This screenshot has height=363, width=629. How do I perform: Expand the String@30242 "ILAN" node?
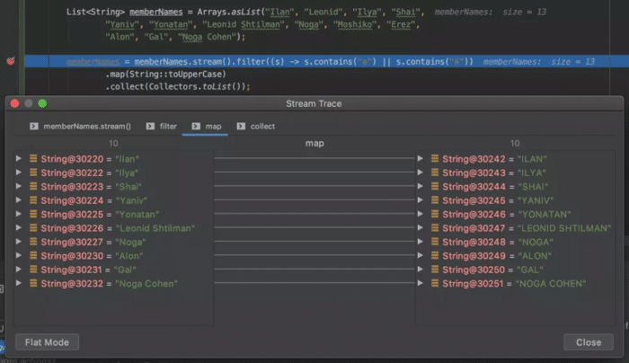(x=420, y=159)
